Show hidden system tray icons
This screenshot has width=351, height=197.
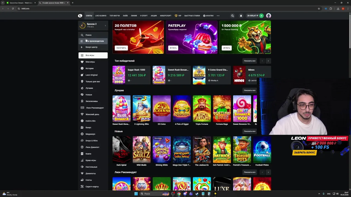point(319,194)
